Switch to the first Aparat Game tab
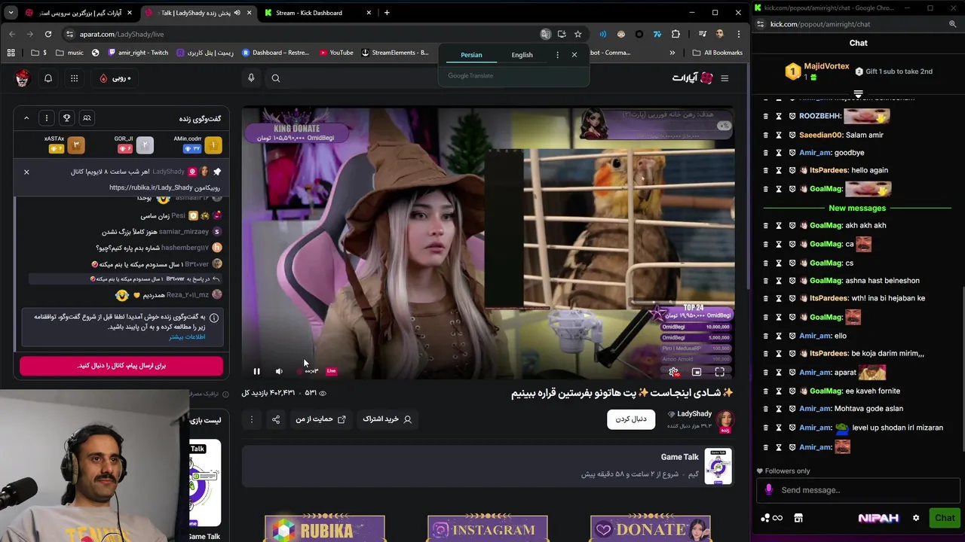The image size is (965, 542). click(79, 13)
